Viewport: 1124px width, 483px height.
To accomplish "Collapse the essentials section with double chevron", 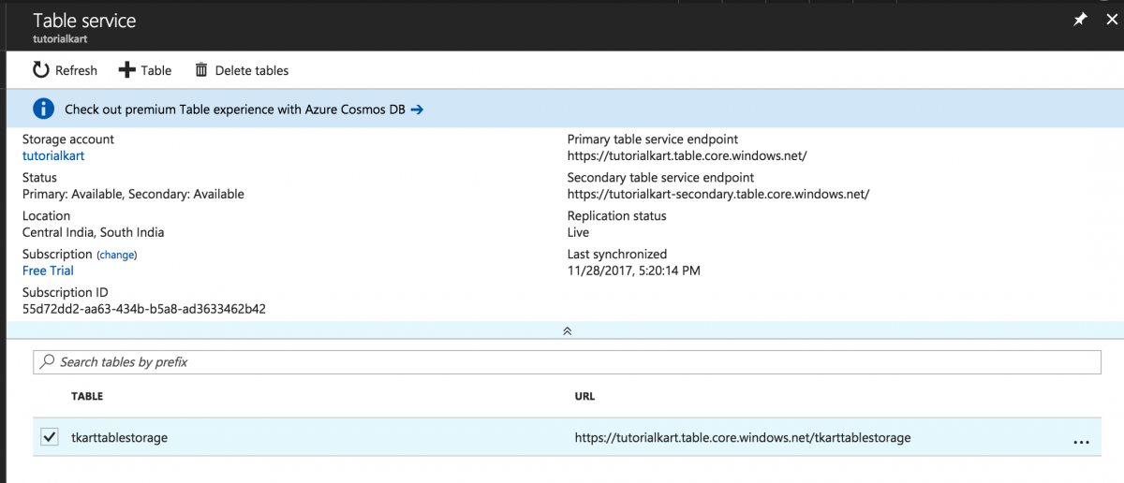I will [x=567, y=330].
